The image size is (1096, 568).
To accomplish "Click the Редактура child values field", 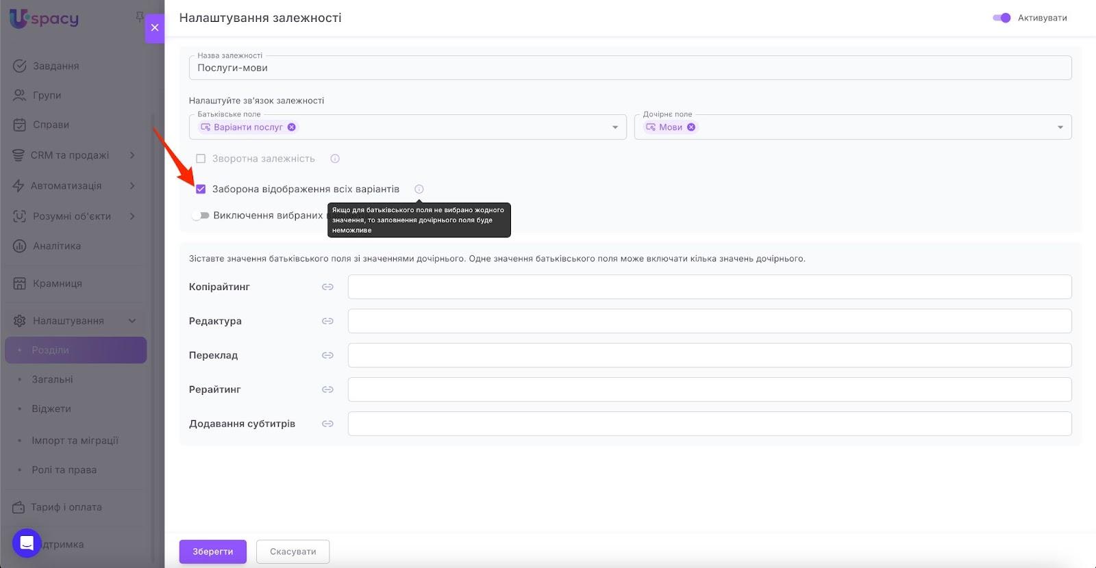I will [710, 321].
